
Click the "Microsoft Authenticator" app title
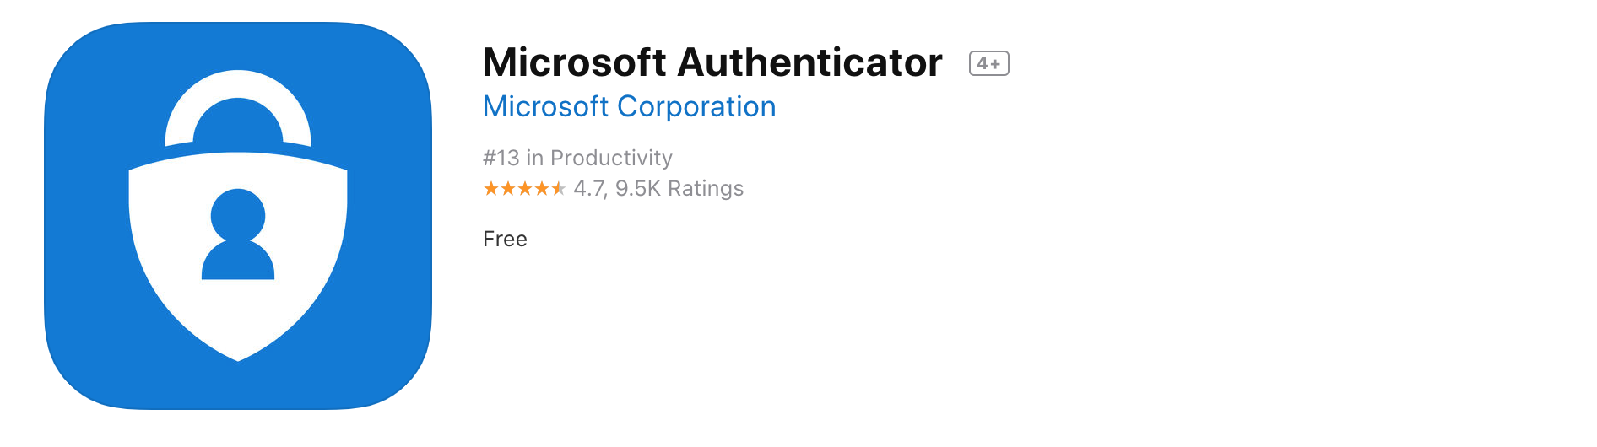[712, 62]
